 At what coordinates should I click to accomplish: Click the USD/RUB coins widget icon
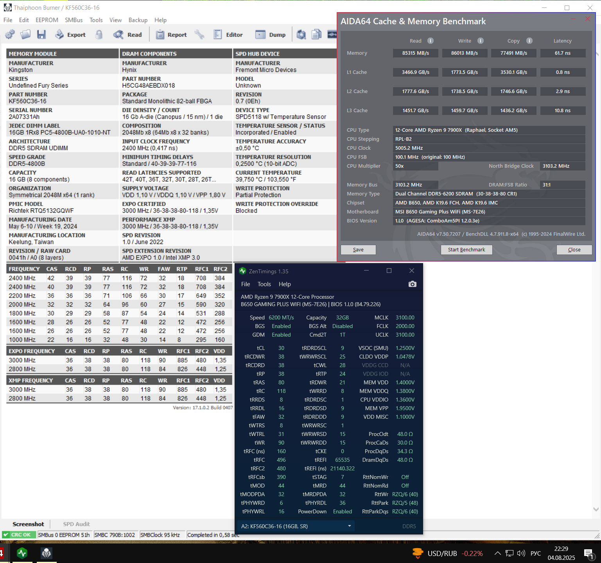(x=418, y=553)
